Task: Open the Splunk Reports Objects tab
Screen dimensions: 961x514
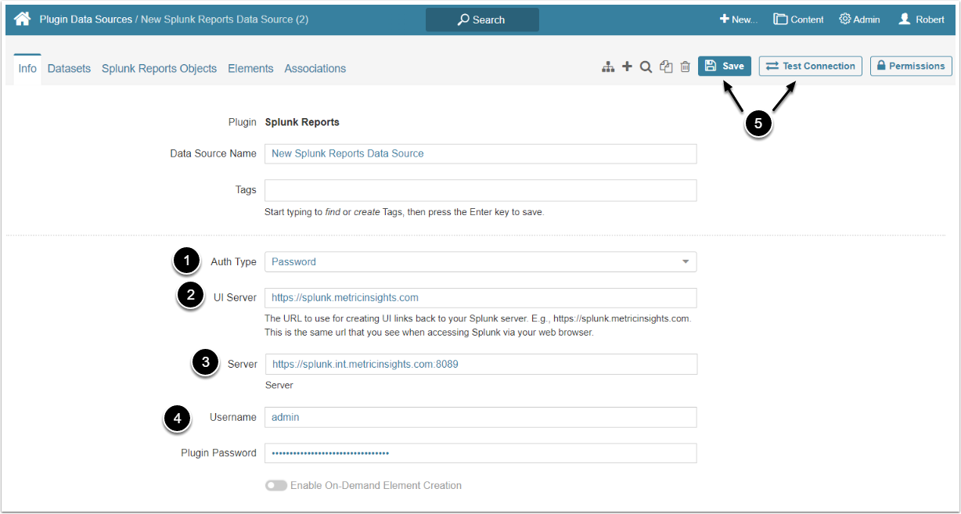Action: (159, 69)
